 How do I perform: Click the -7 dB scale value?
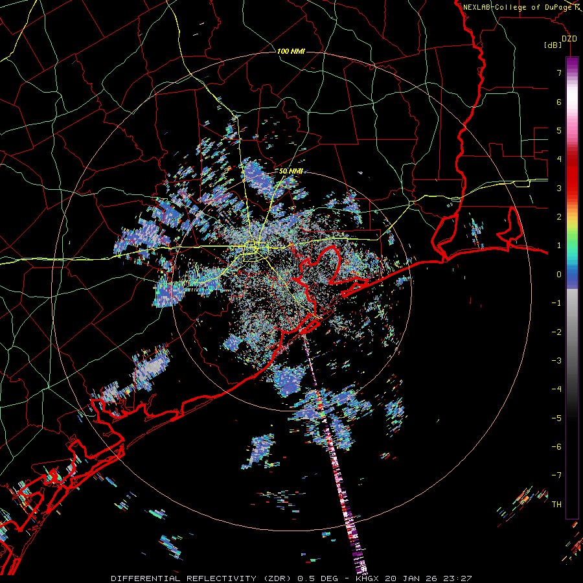556,475
